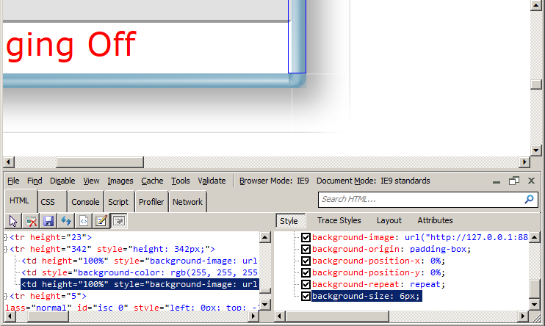The width and height of the screenshot is (545, 326).
Task: Click the save HTML floppy disk icon
Action: tap(48, 220)
